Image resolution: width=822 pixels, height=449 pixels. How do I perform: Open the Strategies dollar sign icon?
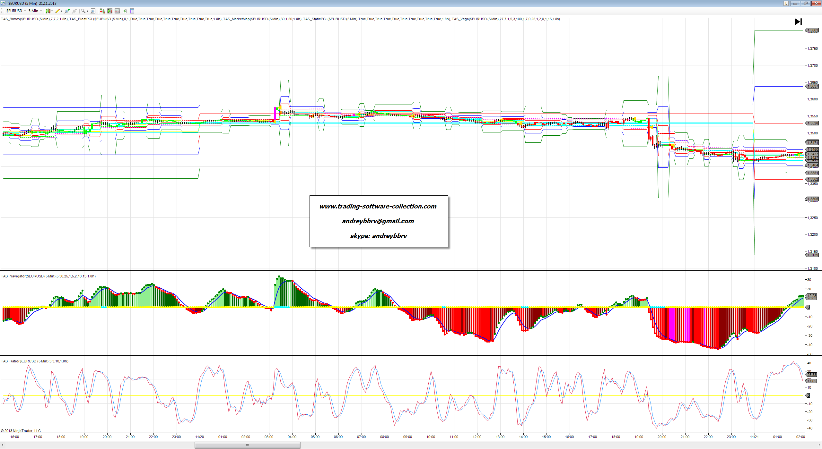[x=125, y=11]
